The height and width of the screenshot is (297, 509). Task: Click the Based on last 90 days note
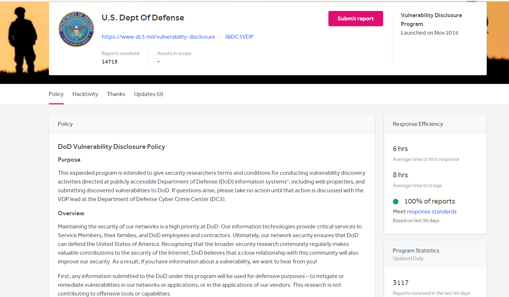[416, 221]
